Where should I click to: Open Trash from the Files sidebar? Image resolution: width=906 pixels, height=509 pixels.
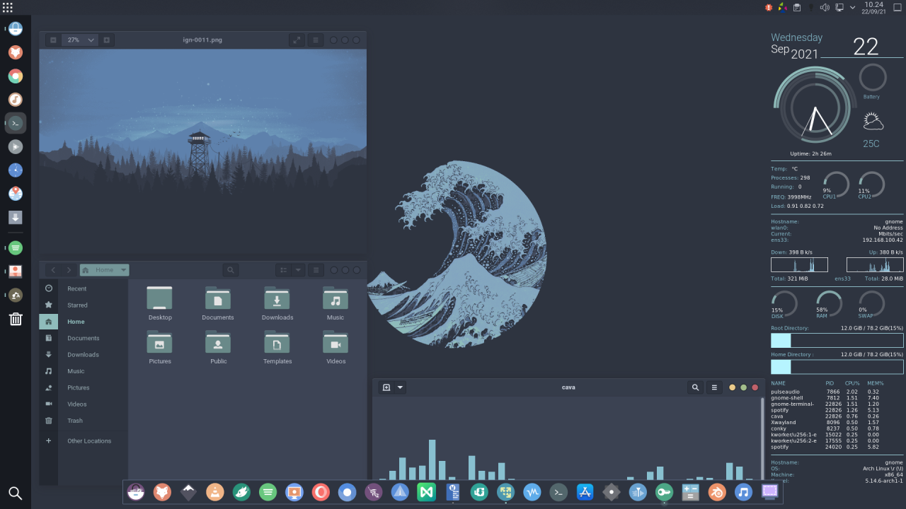[x=84, y=421]
